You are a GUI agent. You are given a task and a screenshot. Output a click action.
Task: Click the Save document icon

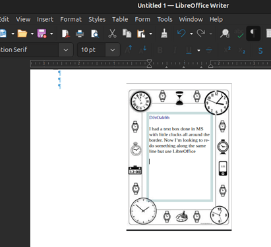42,34
